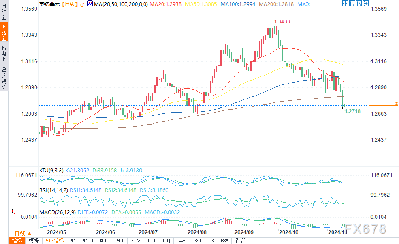Open the 合约资料 side tab

point(4,78)
